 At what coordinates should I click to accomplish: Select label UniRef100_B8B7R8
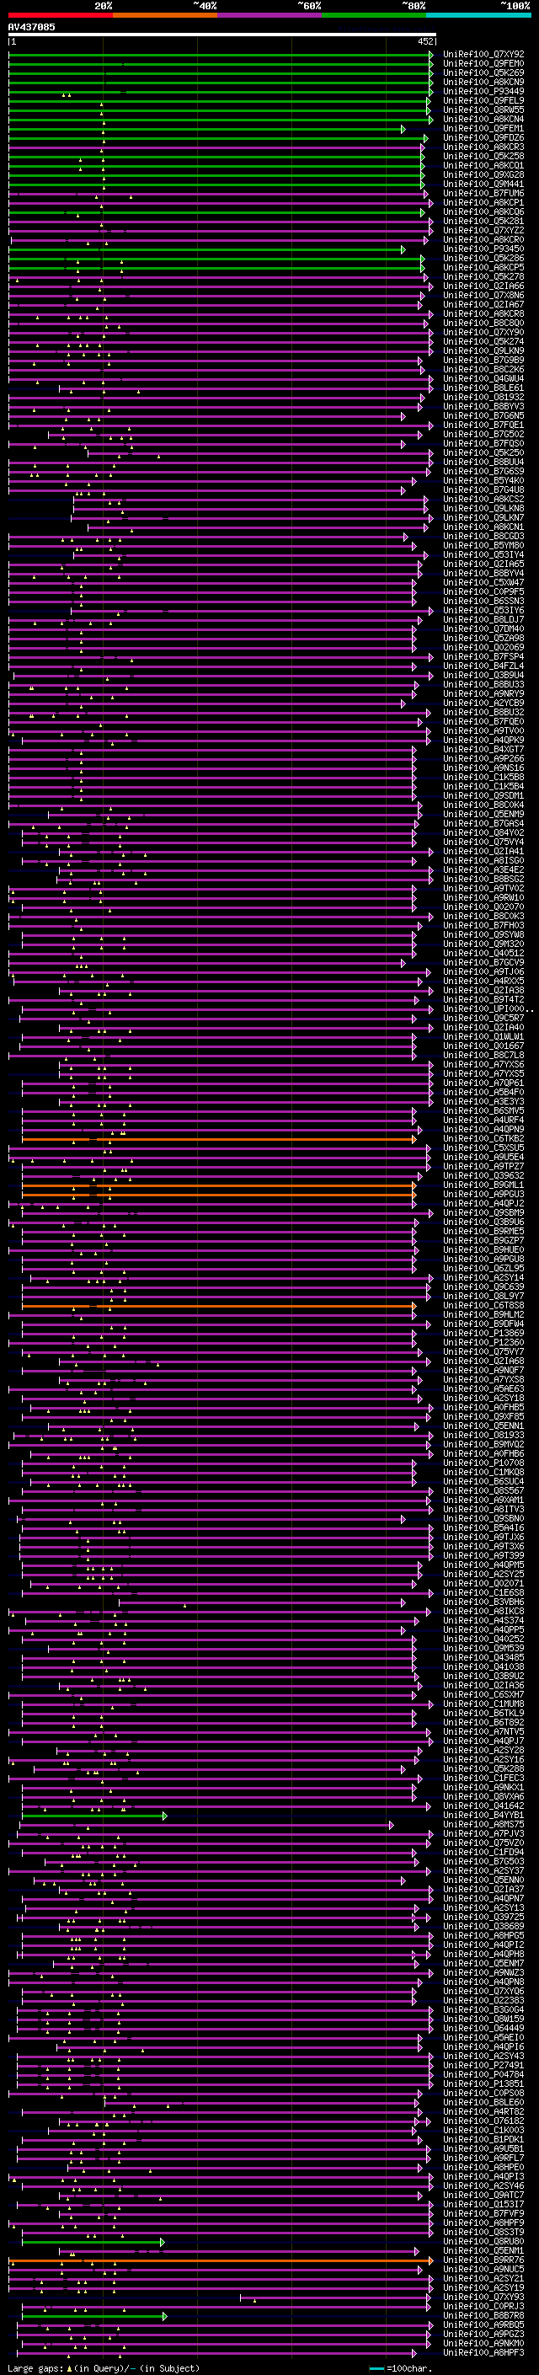[x=483, y=2315]
